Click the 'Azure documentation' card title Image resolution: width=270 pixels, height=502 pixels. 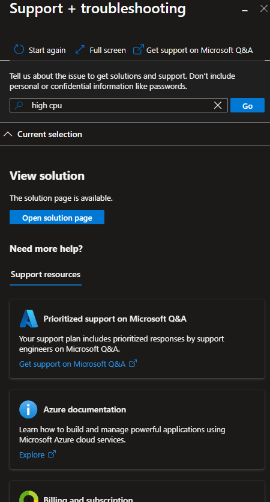pos(85,409)
